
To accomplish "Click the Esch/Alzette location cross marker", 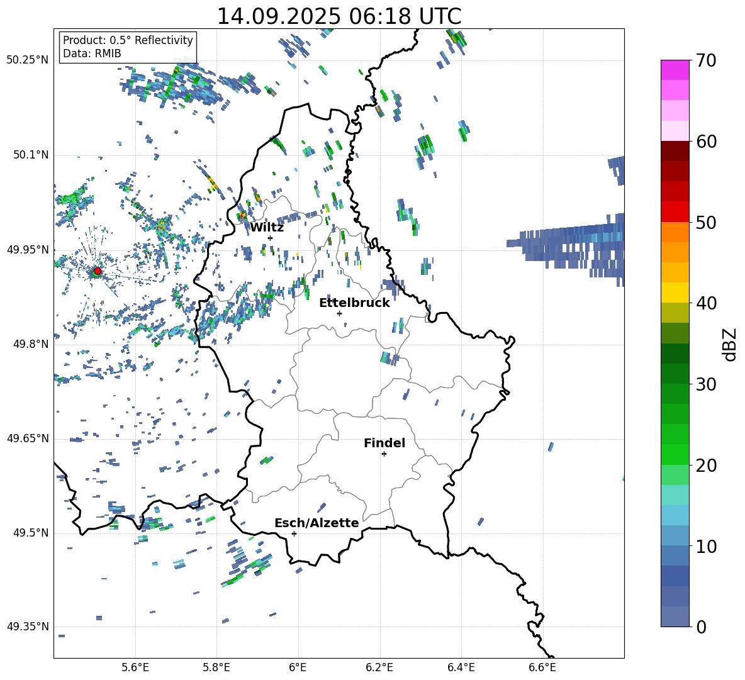I will pyautogui.click(x=294, y=533).
